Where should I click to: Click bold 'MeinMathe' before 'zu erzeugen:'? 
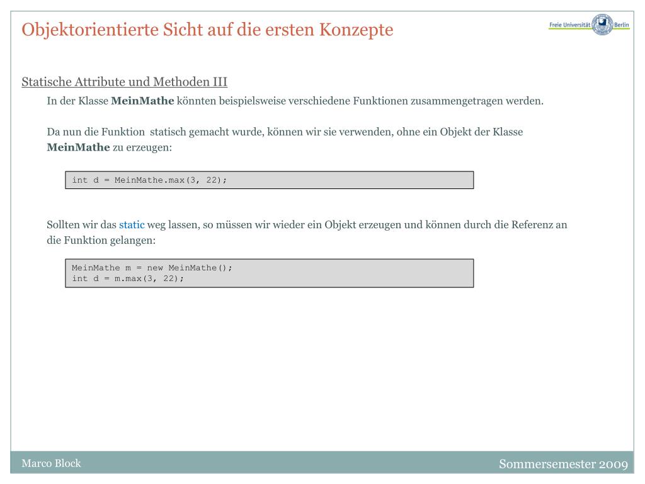pyautogui.click(x=78, y=147)
